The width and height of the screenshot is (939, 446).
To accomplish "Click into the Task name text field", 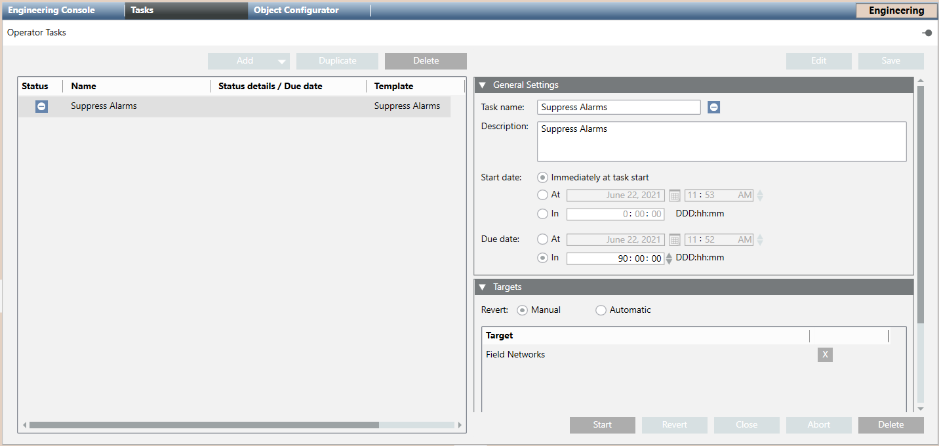I will [x=618, y=107].
